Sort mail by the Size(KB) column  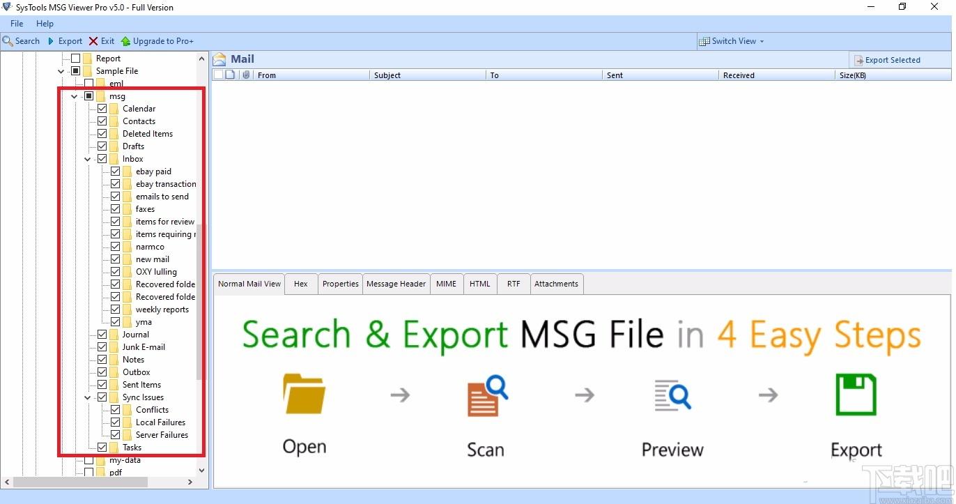coord(893,75)
